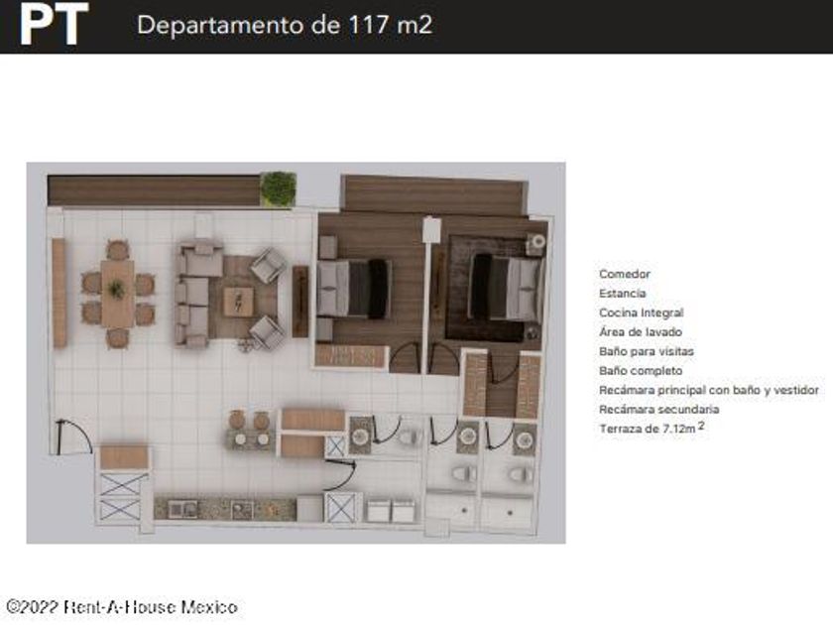Viewport: 833px width, 625px height.
Task: Click the Departamento de 117 m2 title
Action: (285, 25)
